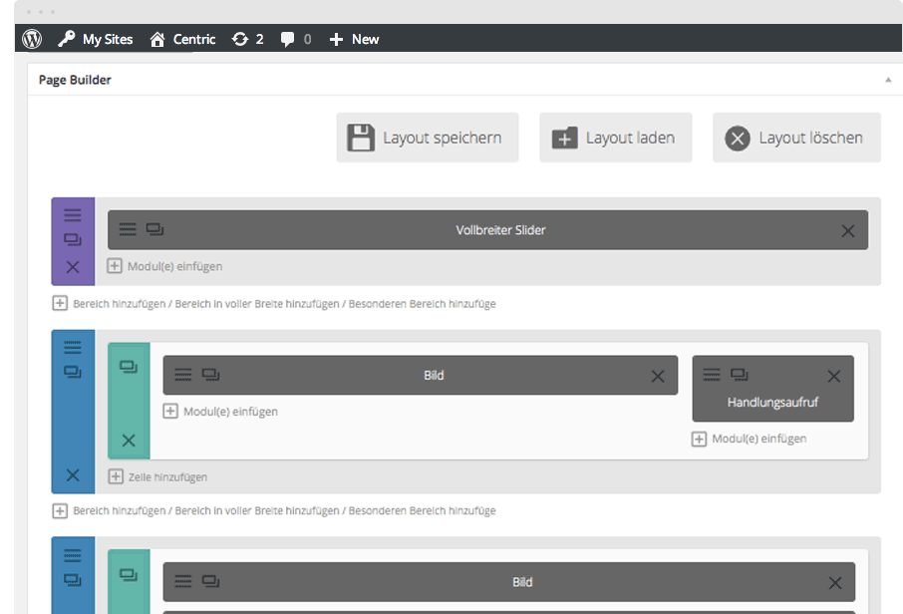
Task: Open the Centric site menu
Action: [x=182, y=39]
